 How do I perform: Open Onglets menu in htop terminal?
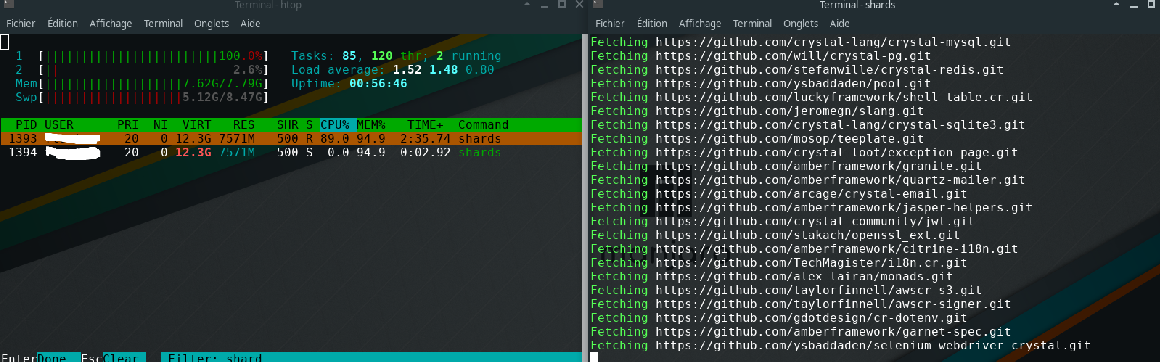pos(211,24)
